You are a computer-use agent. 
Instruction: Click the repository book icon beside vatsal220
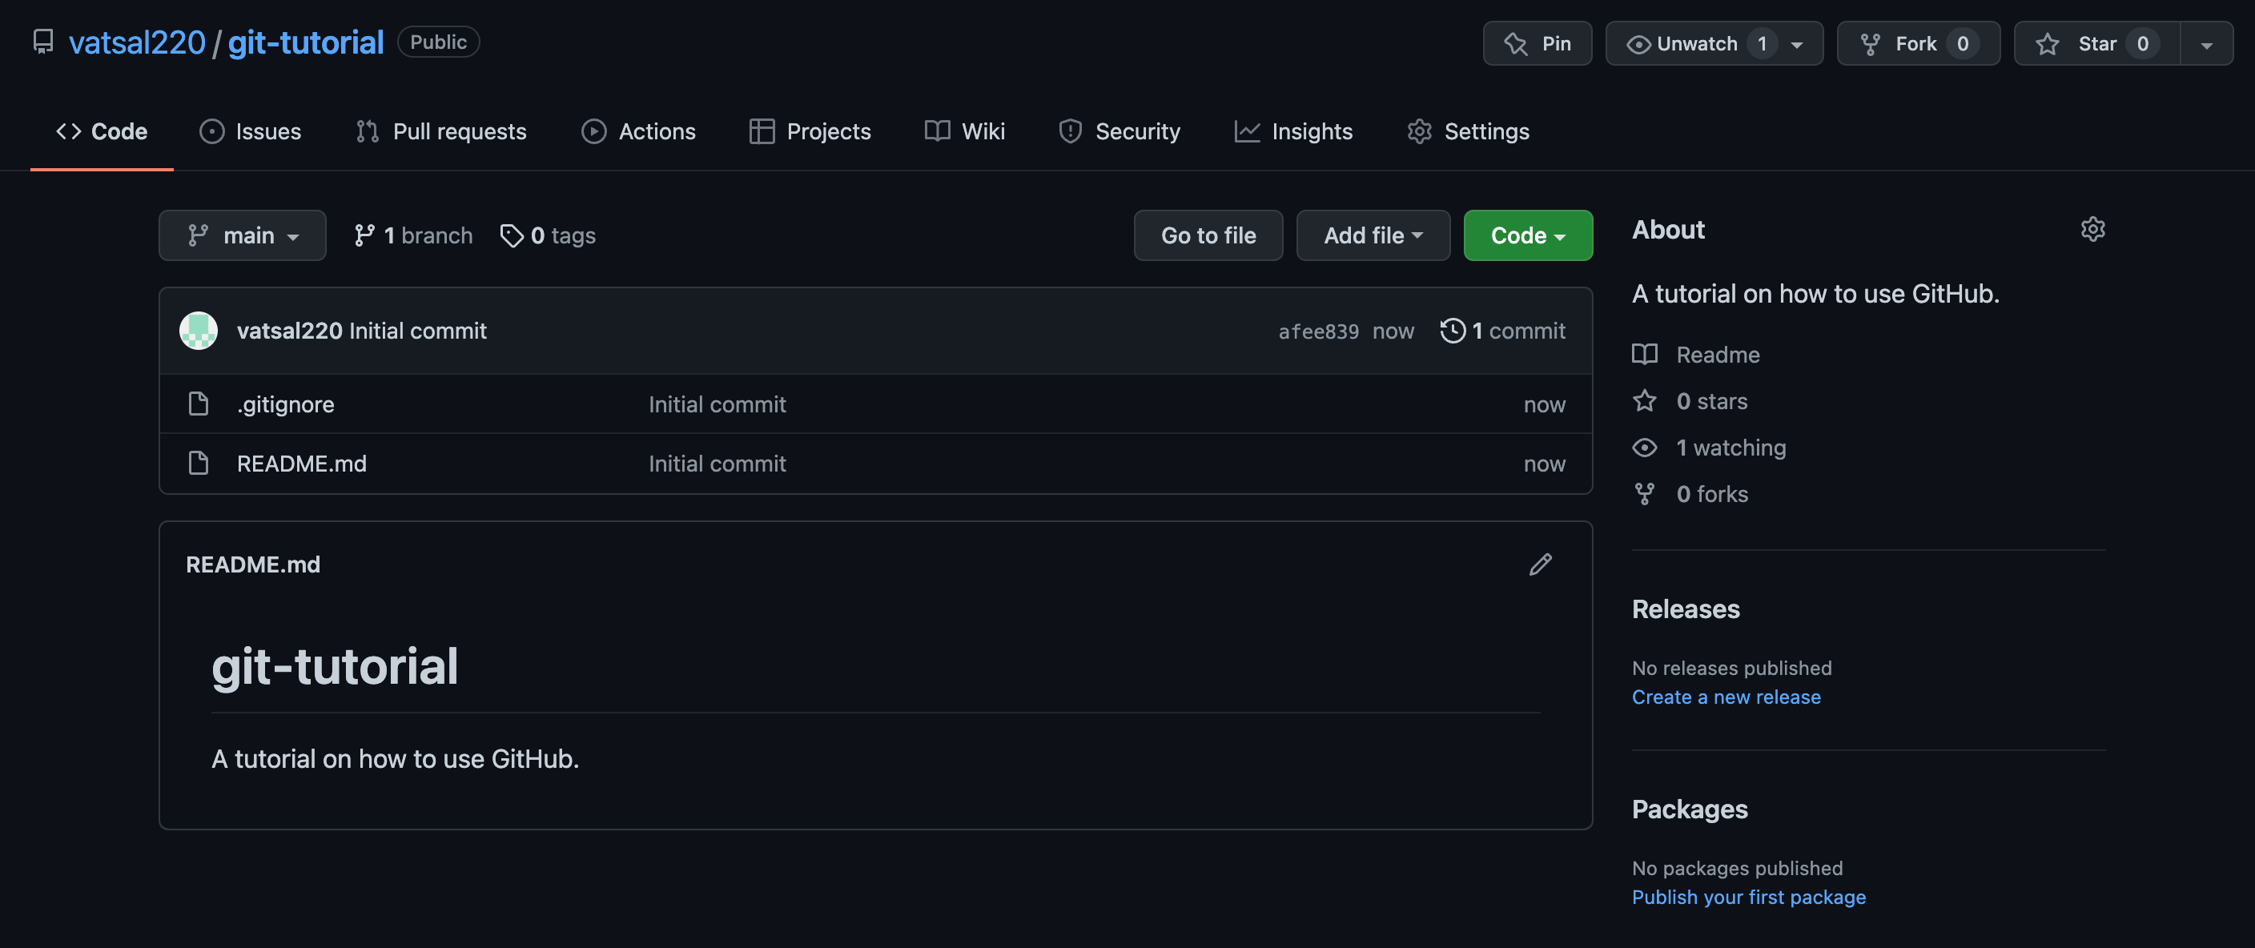pos(42,42)
